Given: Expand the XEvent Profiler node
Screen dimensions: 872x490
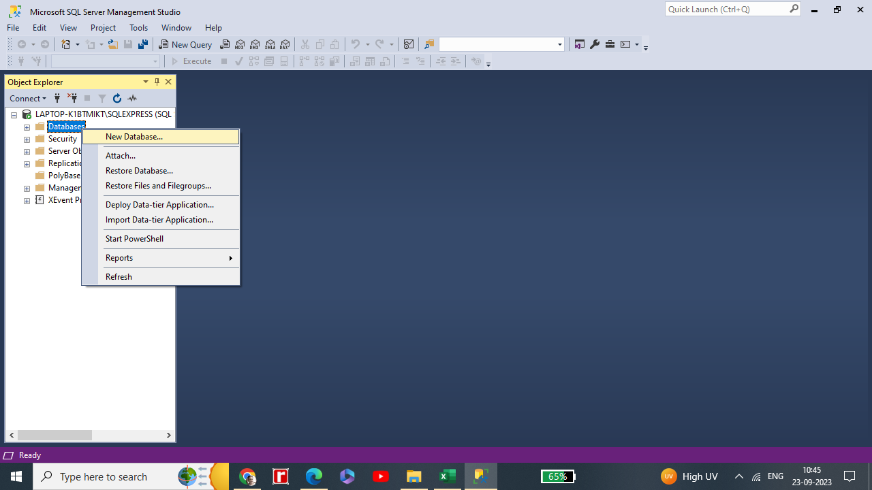Looking at the screenshot, I should [x=27, y=201].
